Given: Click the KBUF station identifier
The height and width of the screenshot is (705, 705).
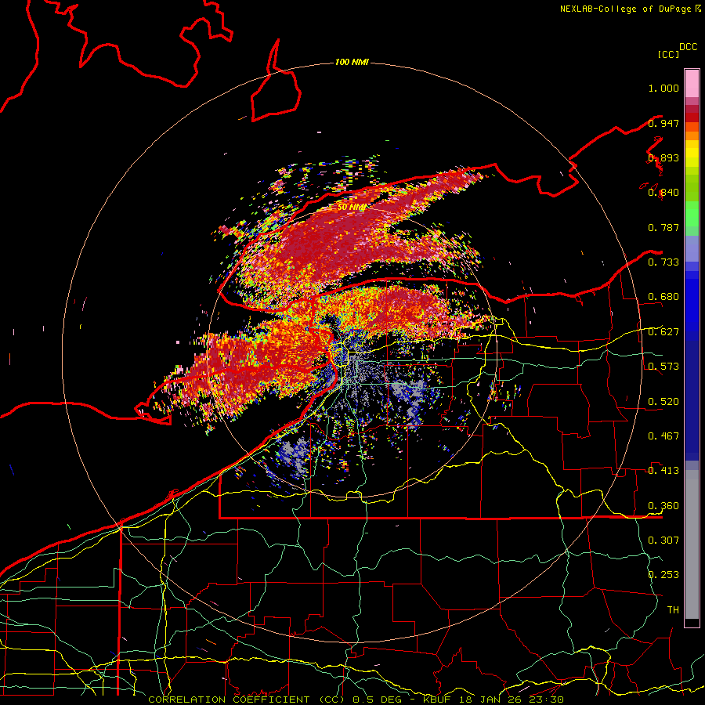Looking at the screenshot, I should point(439,700).
